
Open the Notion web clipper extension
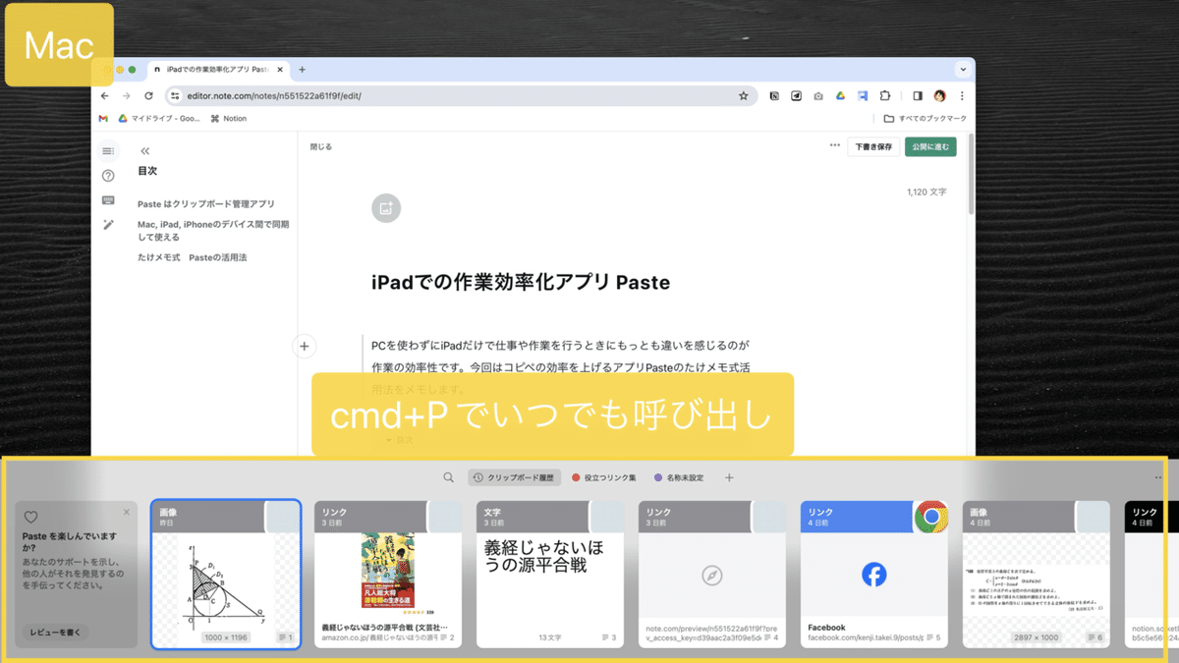[774, 96]
